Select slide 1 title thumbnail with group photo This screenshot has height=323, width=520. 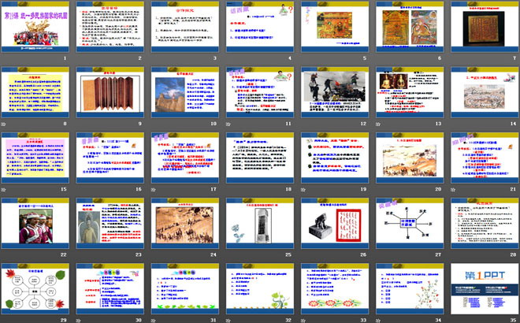pos(35,27)
